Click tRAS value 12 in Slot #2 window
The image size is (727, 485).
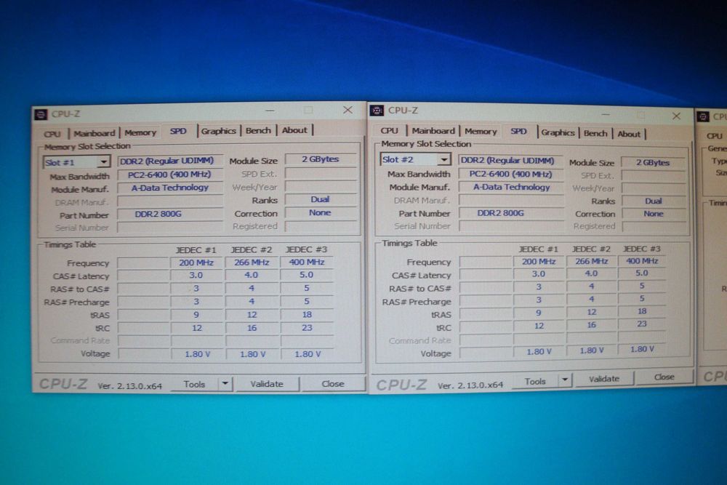coord(592,312)
